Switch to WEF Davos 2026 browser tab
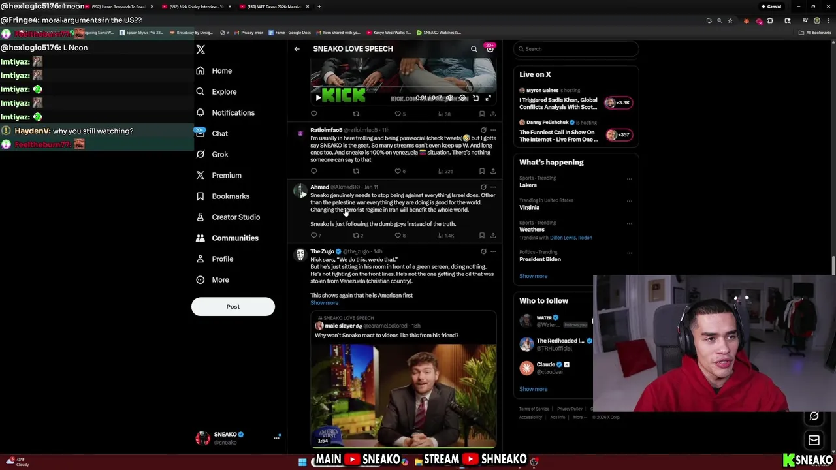 [273, 7]
